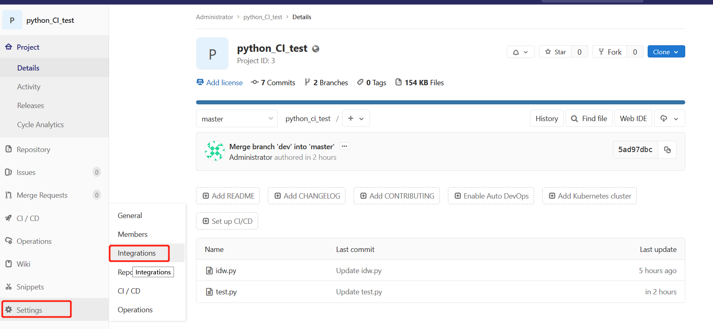Screen dimensions: 713x329
Task: Click Enable Auto DevOps button
Action: (491, 196)
